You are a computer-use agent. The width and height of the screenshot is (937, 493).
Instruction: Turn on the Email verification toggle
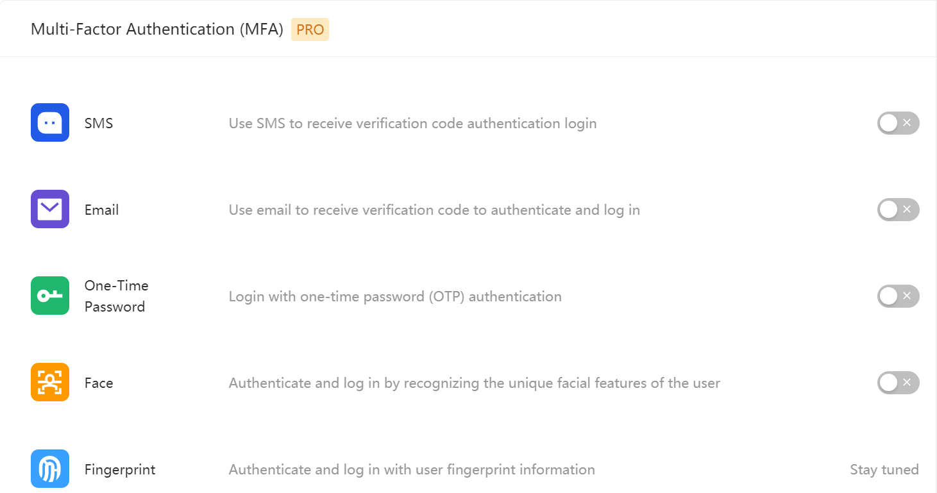click(x=898, y=210)
